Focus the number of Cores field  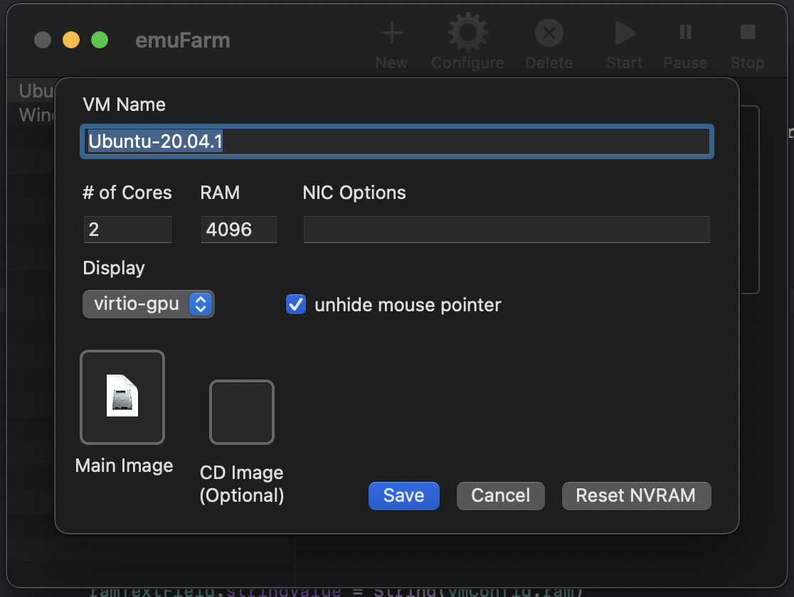coord(127,230)
